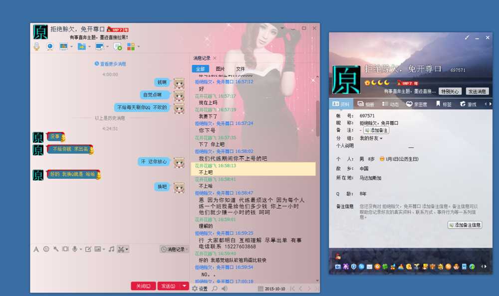Select the highlighted 不上吧 history message
499x296 pixels.
tap(253, 169)
